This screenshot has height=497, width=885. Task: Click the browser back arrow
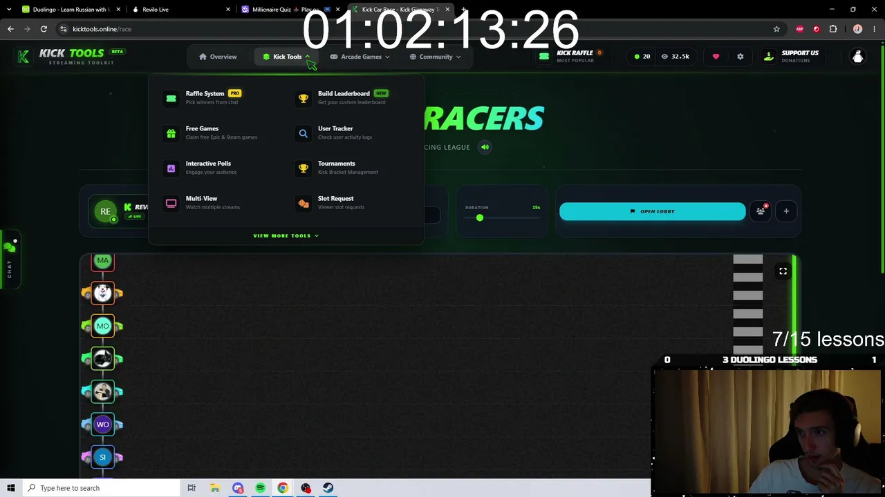[10, 29]
